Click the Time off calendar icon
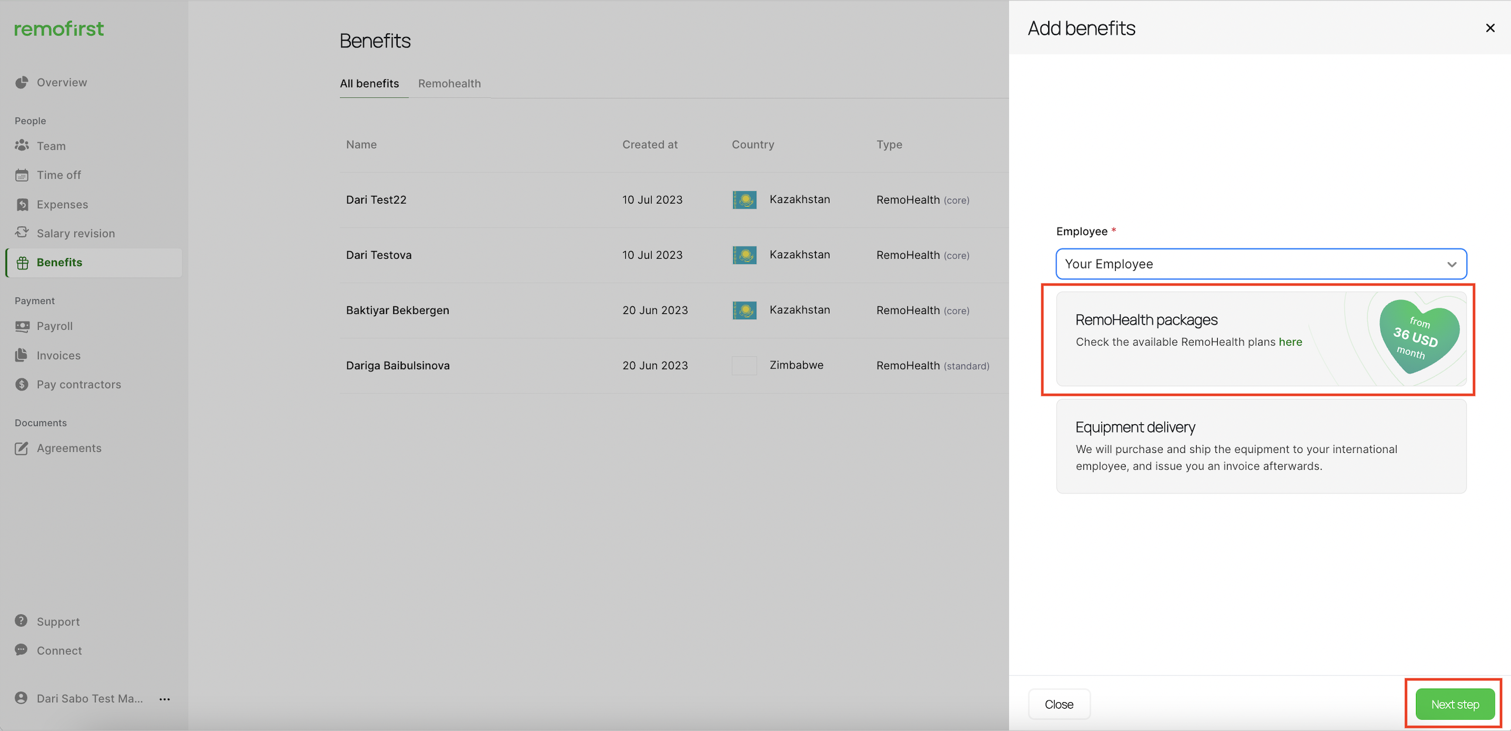1511x731 pixels. point(22,175)
